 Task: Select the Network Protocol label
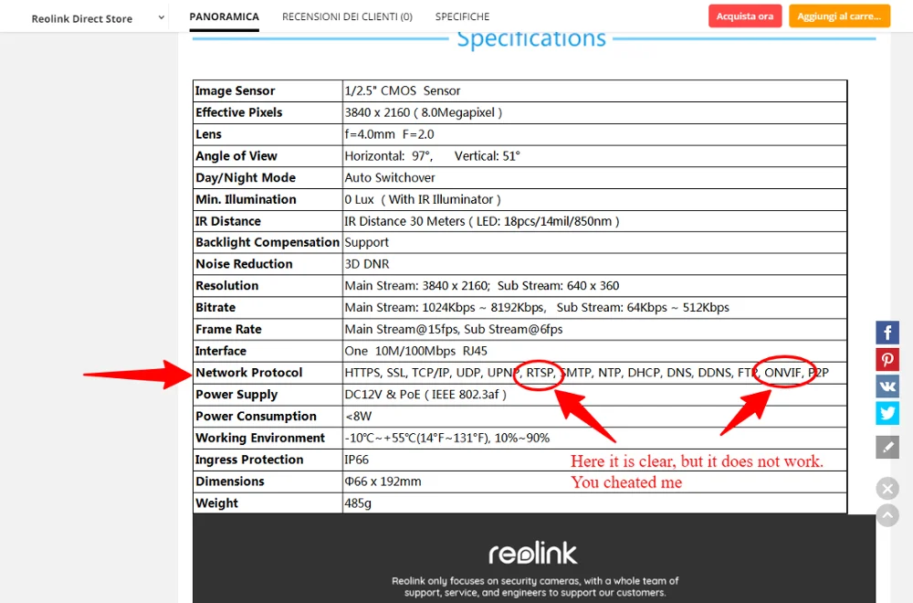click(x=248, y=373)
